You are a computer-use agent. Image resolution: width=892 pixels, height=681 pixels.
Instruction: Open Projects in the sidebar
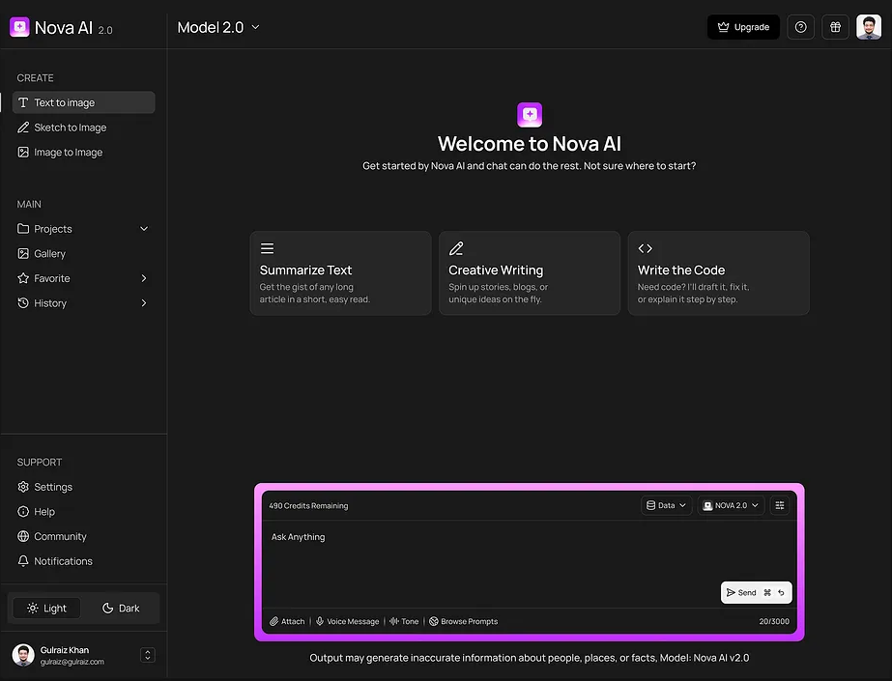[x=84, y=229]
